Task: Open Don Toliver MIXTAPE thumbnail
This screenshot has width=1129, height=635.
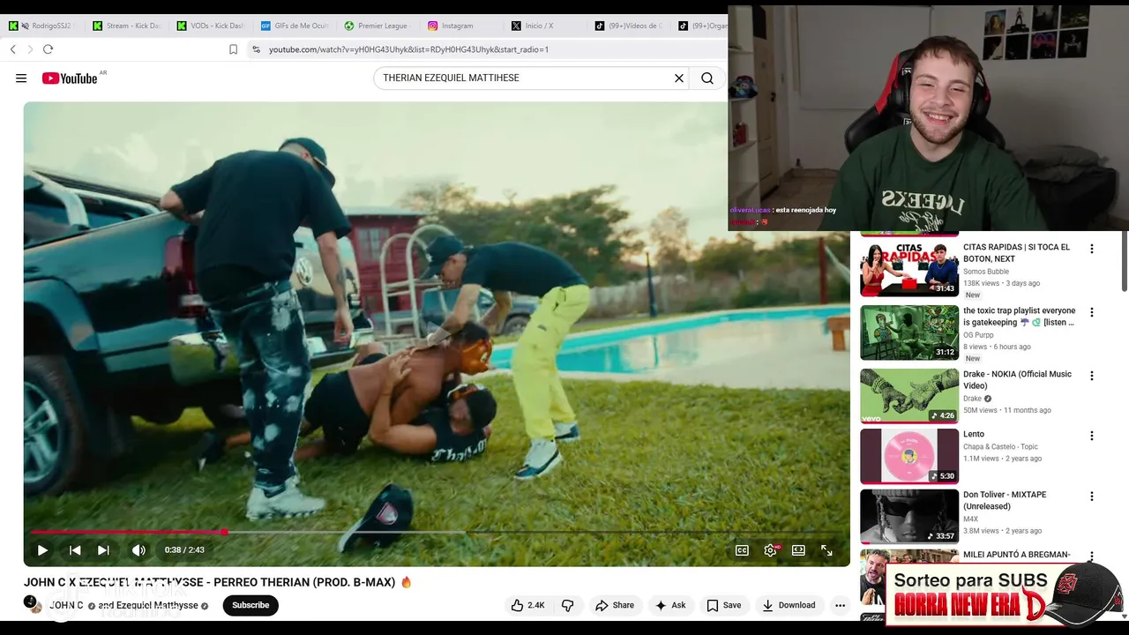Action: 909,517
